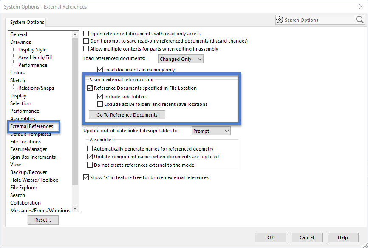Uncheck Include sub-folders option
The height and width of the screenshot is (248, 368).
[x=100, y=97]
